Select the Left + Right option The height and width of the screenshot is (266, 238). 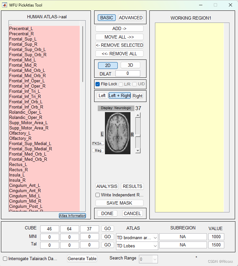(x=120, y=96)
